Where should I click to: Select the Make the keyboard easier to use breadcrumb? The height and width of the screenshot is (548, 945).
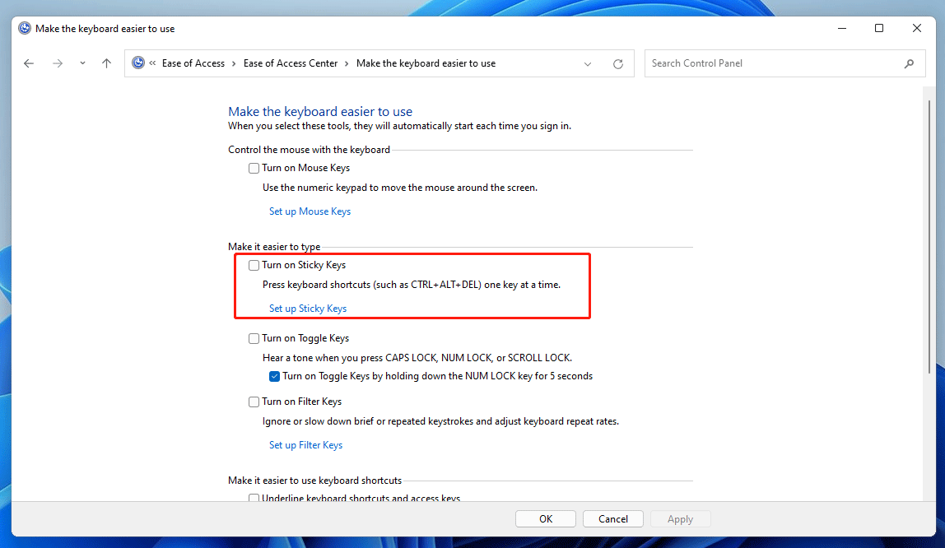click(426, 63)
